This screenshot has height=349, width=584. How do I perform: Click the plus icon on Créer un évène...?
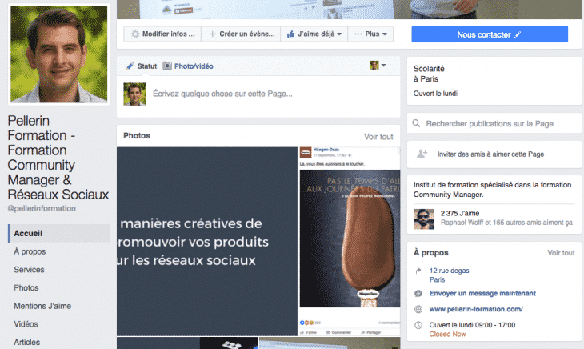pos(212,34)
